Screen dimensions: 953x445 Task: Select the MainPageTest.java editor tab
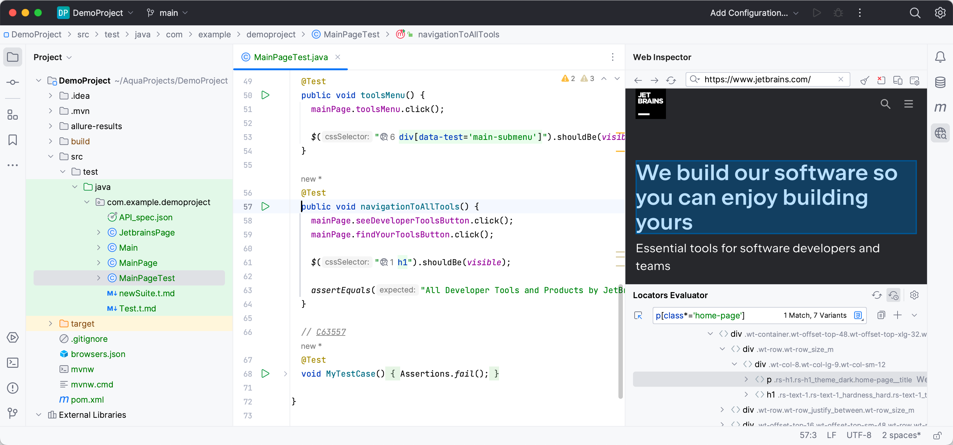click(x=291, y=57)
